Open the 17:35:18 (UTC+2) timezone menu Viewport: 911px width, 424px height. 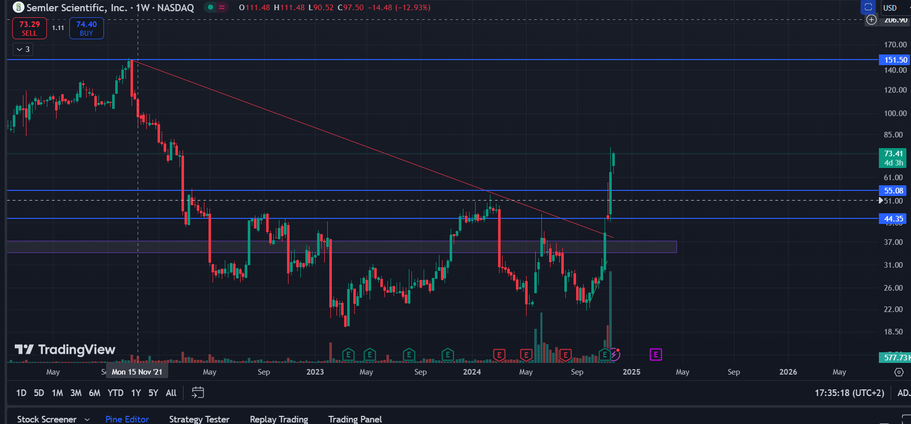[x=849, y=393]
